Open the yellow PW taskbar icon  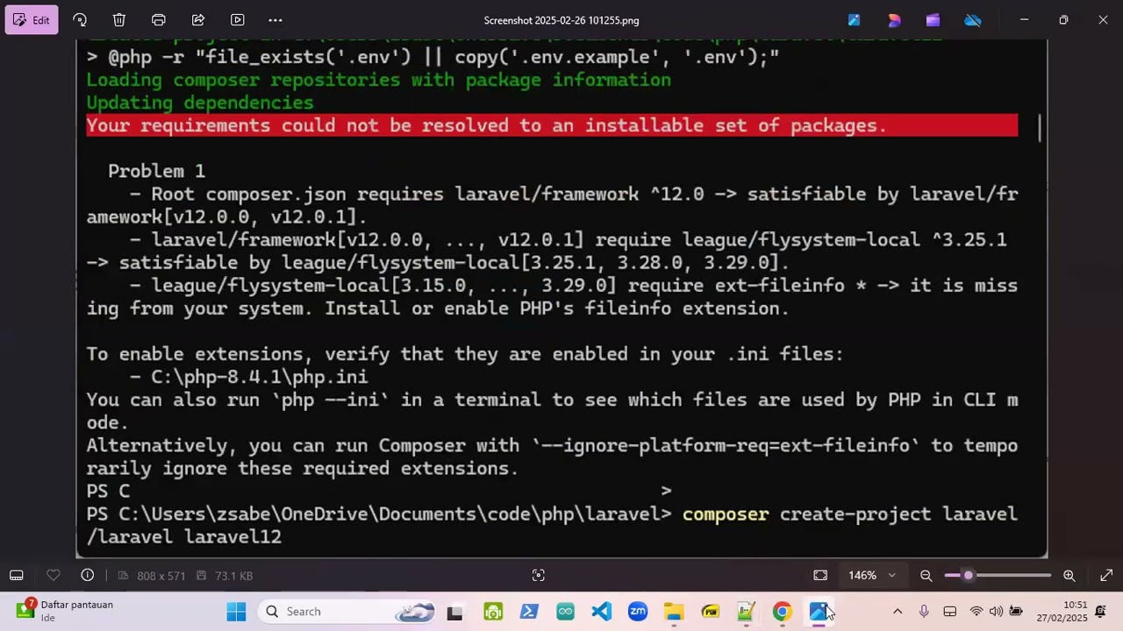click(710, 612)
